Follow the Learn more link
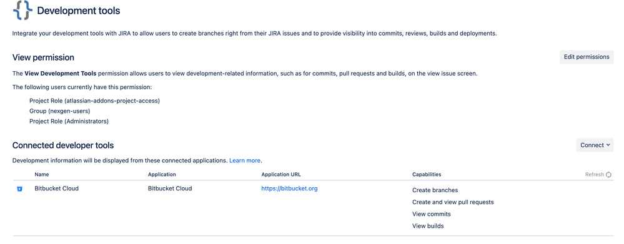This screenshot has height=244, width=624. pos(245,160)
